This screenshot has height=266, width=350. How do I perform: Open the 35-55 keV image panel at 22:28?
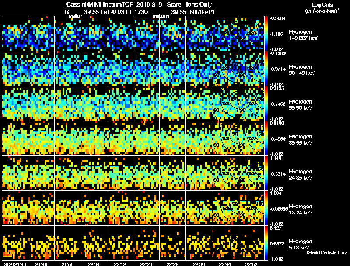tap(172, 138)
